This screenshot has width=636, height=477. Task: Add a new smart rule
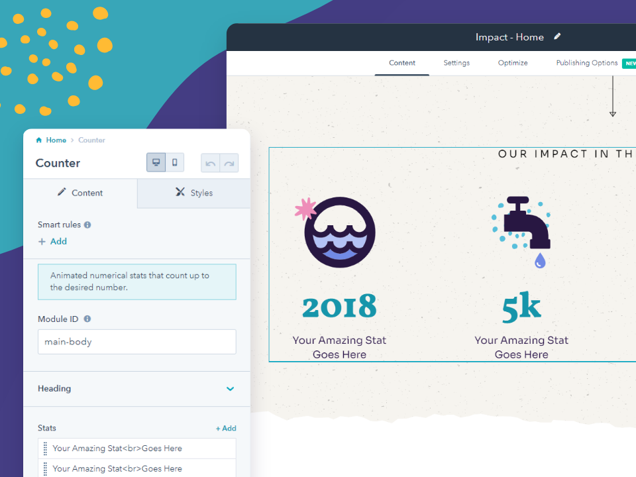pyautogui.click(x=53, y=242)
